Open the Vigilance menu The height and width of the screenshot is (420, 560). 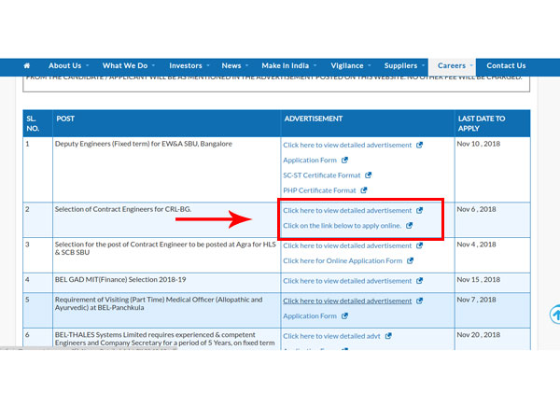tap(347, 65)
